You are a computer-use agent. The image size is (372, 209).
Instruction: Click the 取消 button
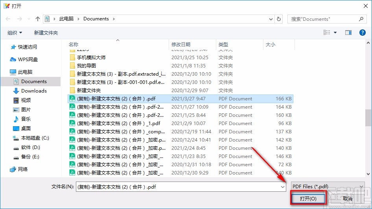tap(348, 198)
